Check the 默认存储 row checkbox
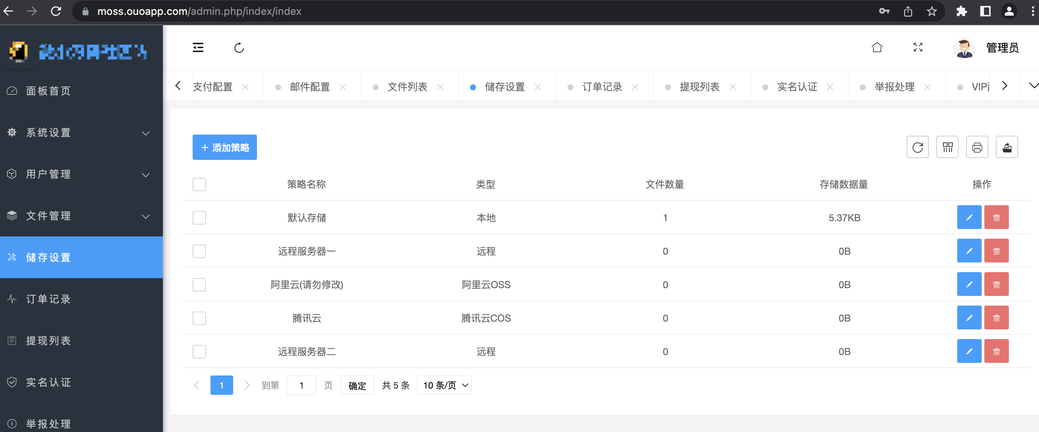The width and height of the screenshot is (1039, 432). [x=199, y=218]
